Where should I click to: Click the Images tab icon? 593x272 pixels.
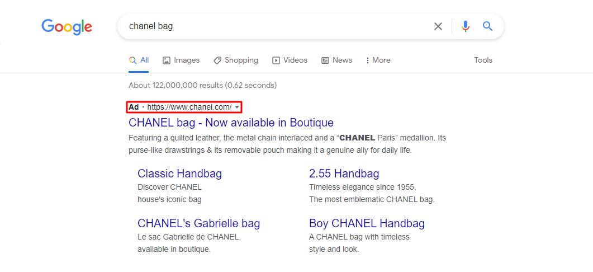coord(167,60)
